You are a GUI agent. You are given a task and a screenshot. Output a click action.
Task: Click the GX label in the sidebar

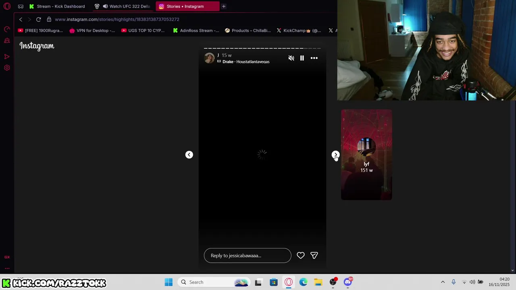point(7,257)
